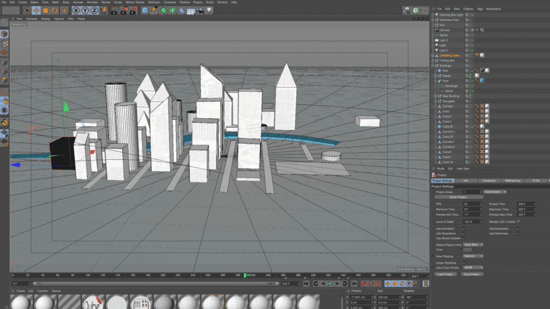
Task: Disable the Linear Workflow checkbox
Action: pos(464,262)
